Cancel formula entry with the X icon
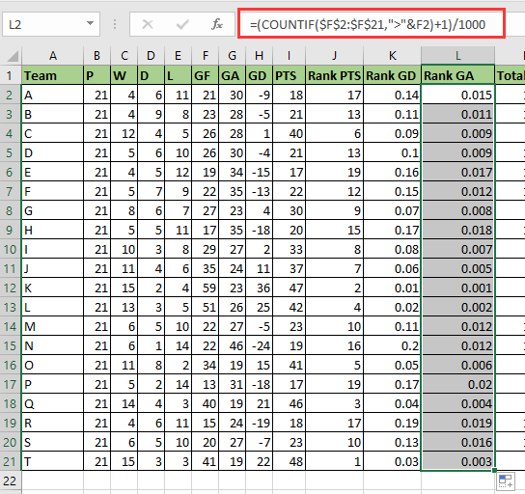 [148, 24]
